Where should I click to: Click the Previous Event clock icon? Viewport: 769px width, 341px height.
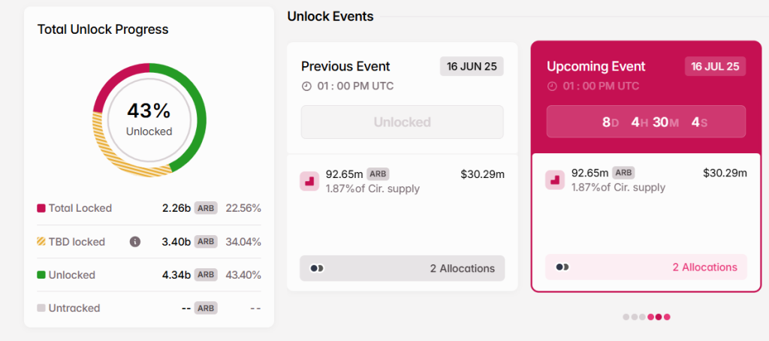point(306,86)
